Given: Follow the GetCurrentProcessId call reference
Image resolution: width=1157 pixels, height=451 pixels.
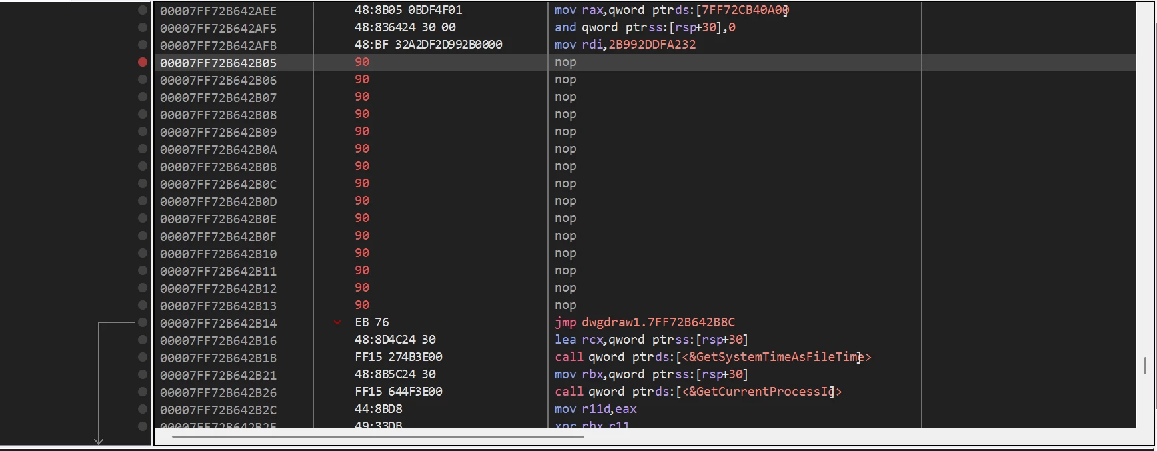Looking at the screenshot, I should point(762,392).
